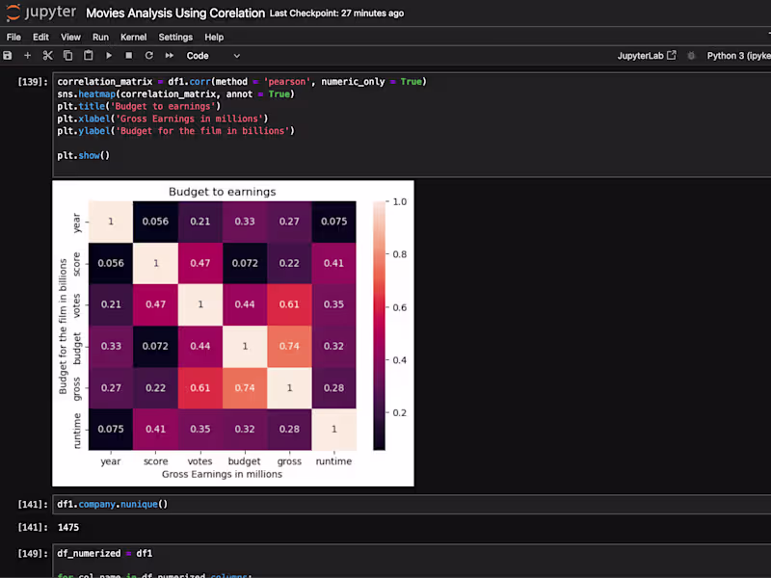The image size is (771, 578).
Task: Open notebook in JupyterLab
Action: coord(647,56)
